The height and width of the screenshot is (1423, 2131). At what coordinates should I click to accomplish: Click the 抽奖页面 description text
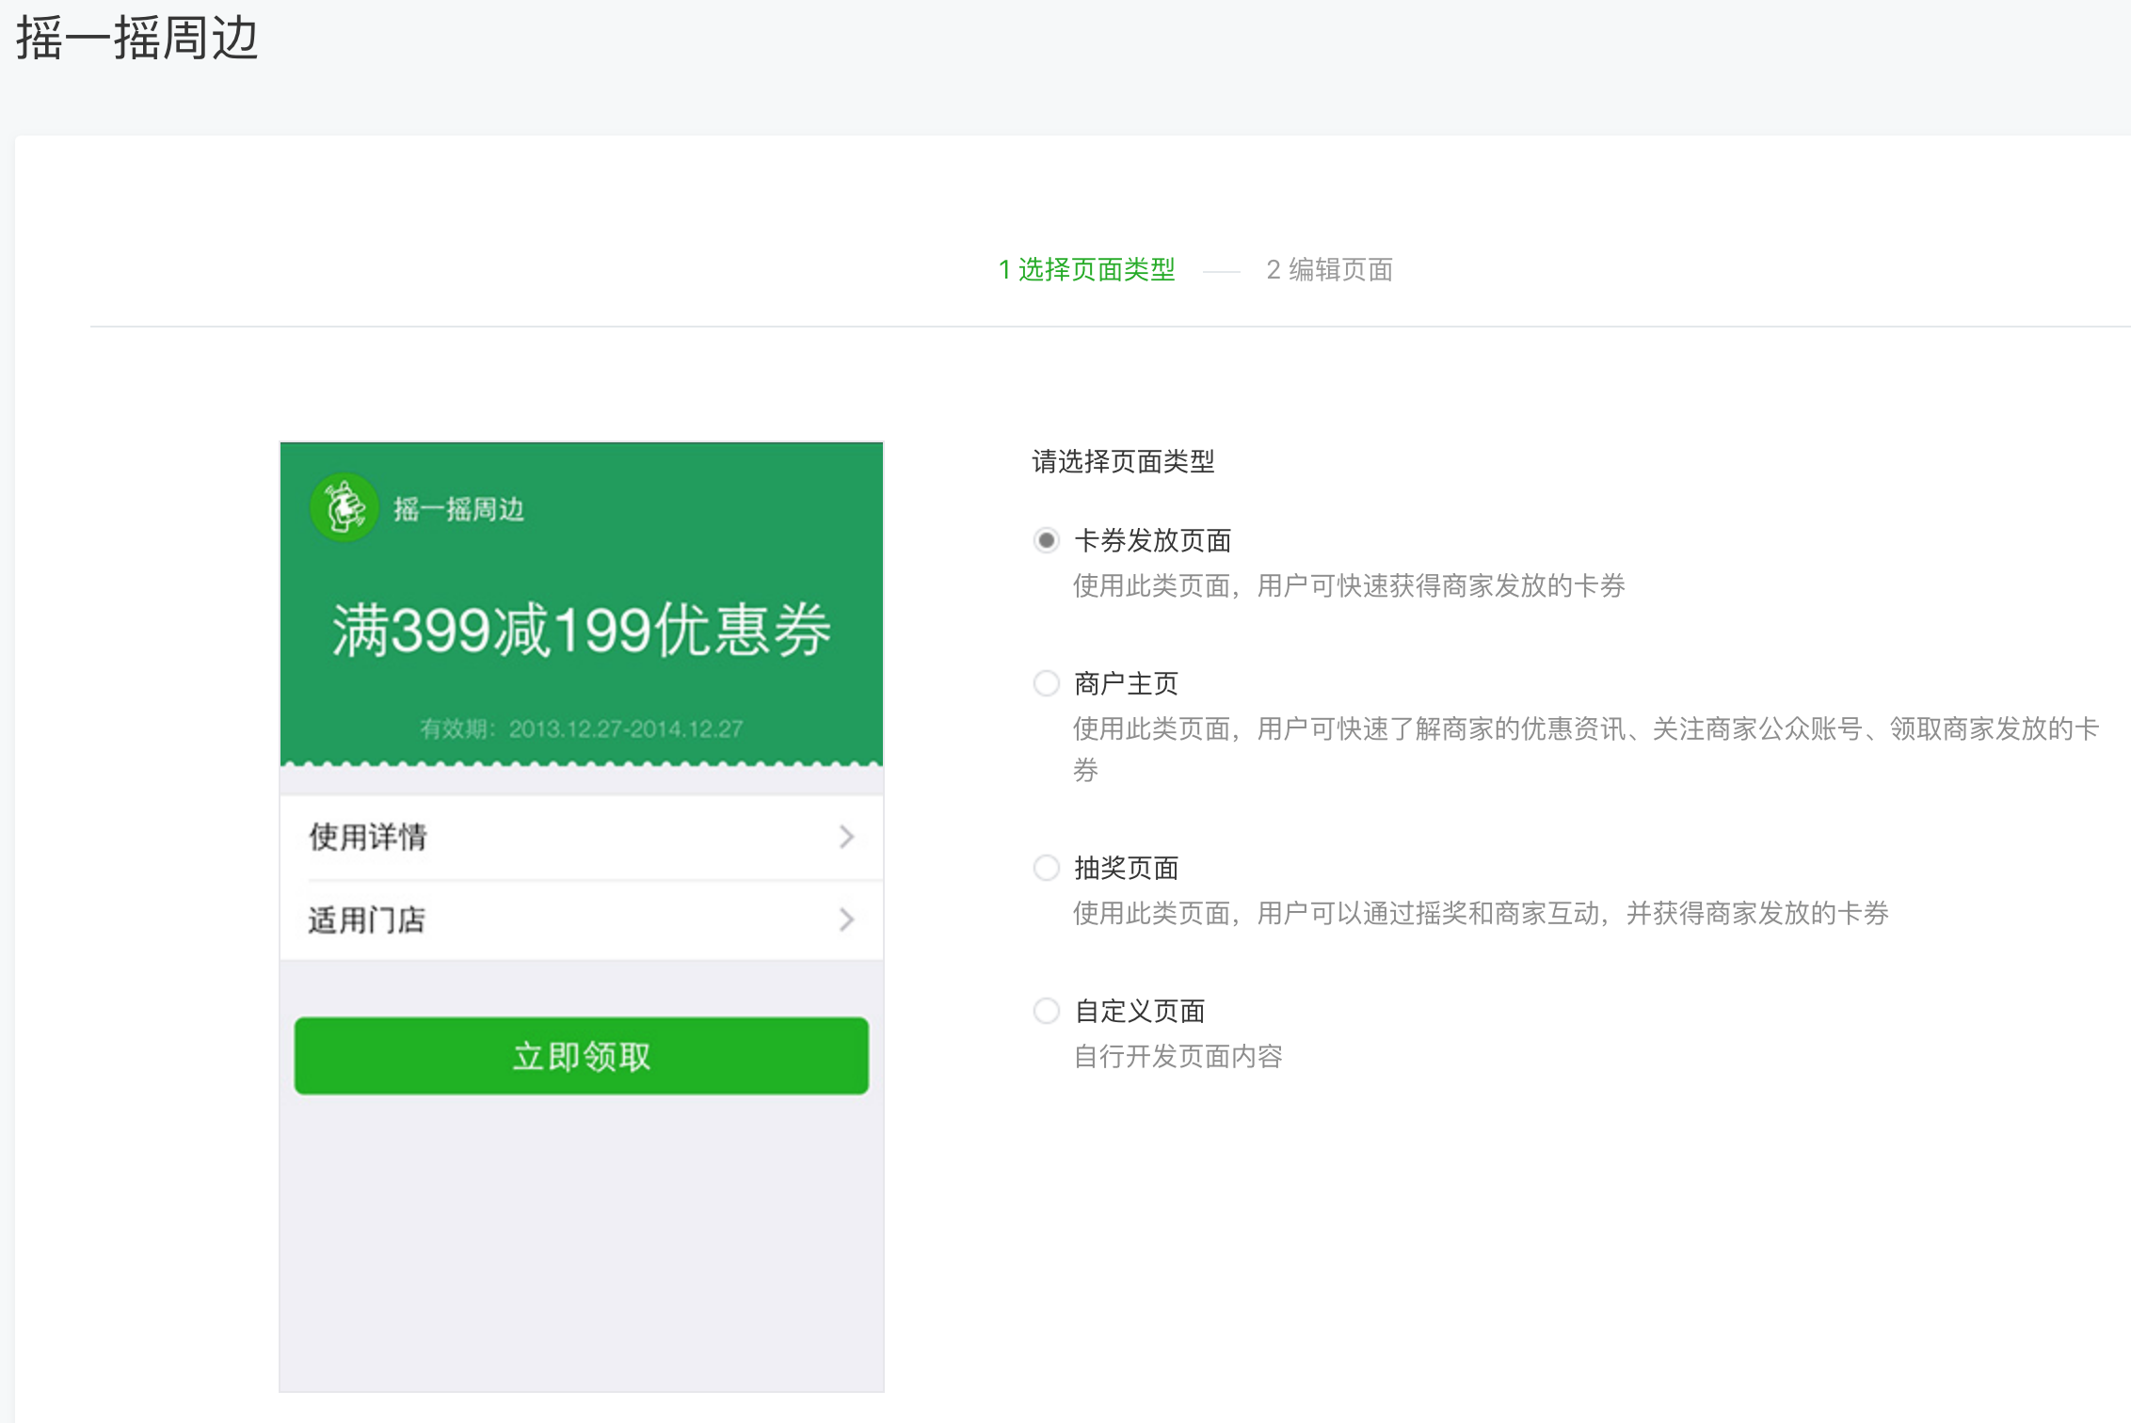1481,913
